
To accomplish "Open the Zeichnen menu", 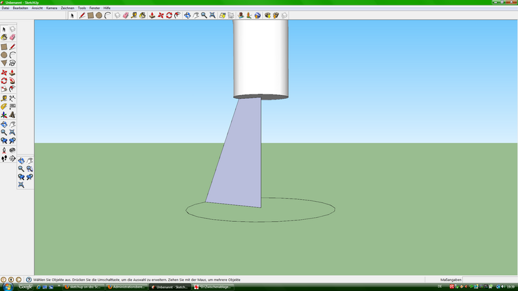I will [x=67, y=8].
